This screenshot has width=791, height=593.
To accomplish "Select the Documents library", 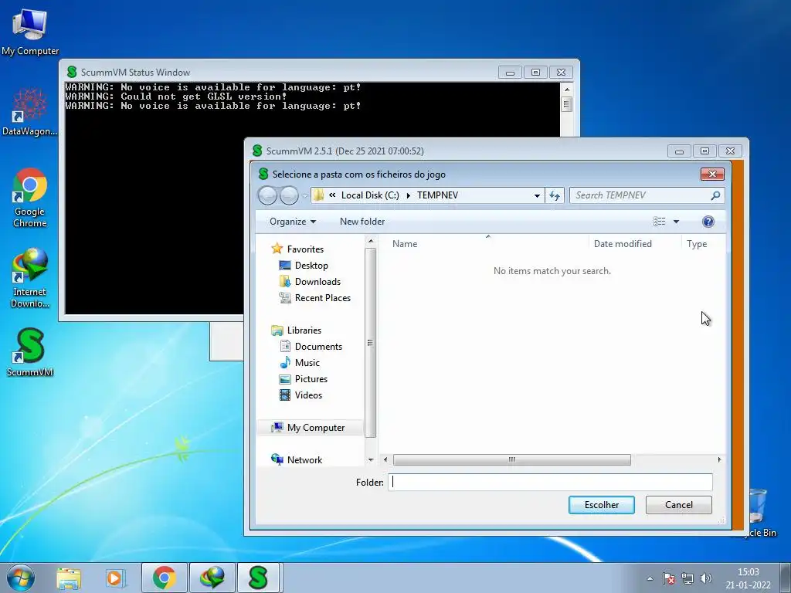I will click(x=318, y=347).
